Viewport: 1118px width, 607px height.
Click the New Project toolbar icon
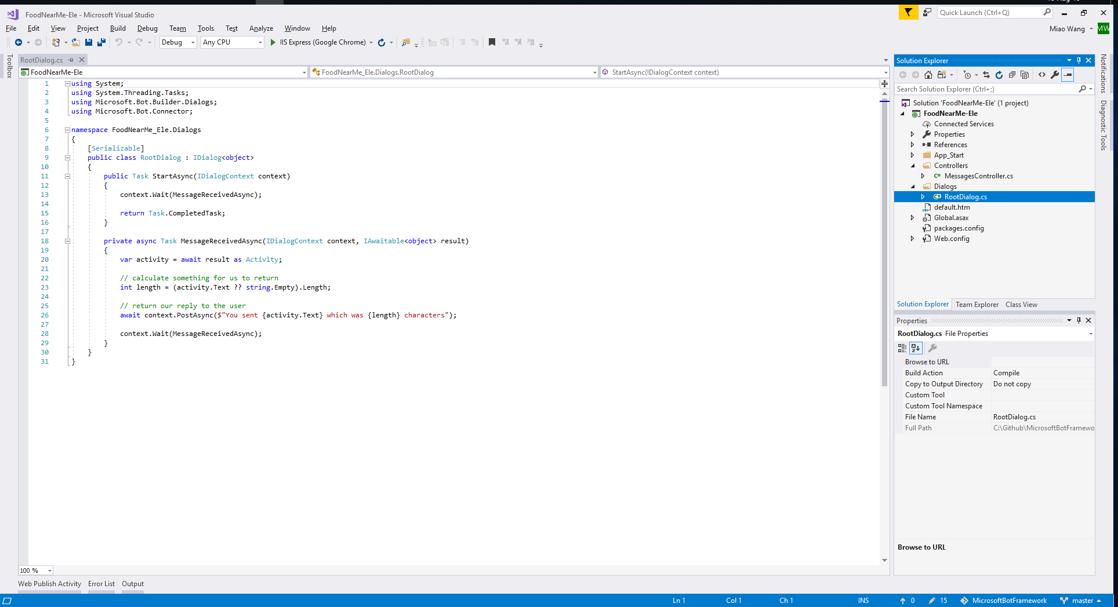tap(56, 42)
